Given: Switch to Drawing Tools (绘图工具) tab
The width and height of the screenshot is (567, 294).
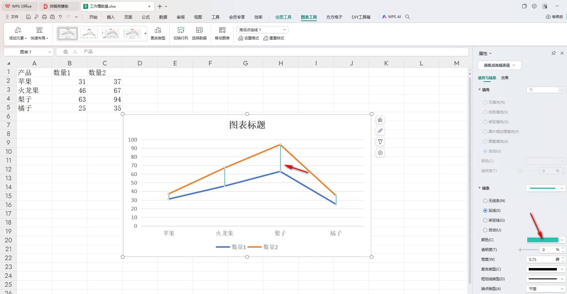Looking at the screenshot, I should (x=283, y=17).
